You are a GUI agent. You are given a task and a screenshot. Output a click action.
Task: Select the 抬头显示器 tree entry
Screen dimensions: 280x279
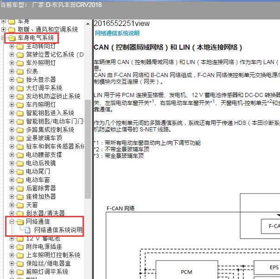(x=41, y=79)
